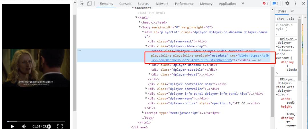Collapse the dplayer-video-wrap div

147,46
